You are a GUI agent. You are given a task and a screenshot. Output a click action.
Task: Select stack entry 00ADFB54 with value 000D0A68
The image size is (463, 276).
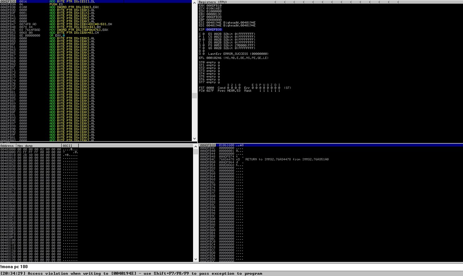[331, 165]
